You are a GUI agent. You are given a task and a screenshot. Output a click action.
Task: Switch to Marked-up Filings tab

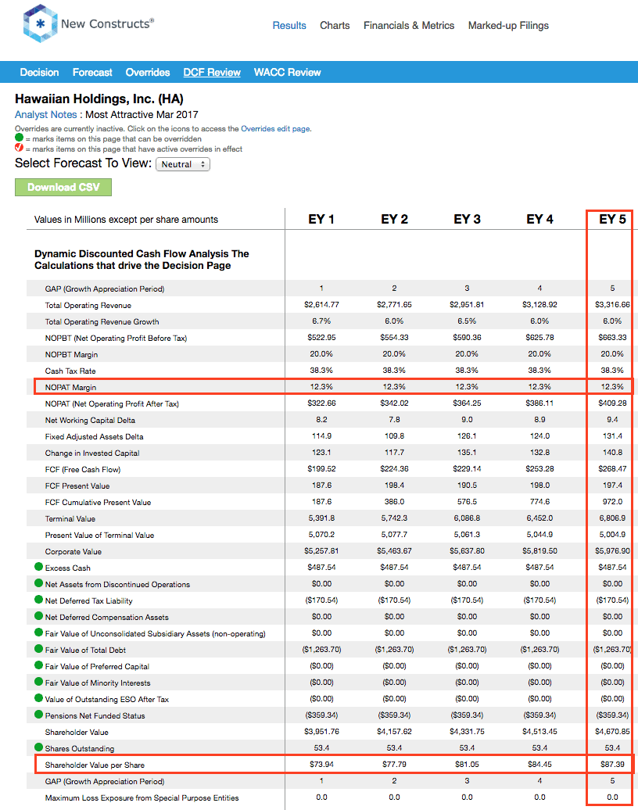508,25
